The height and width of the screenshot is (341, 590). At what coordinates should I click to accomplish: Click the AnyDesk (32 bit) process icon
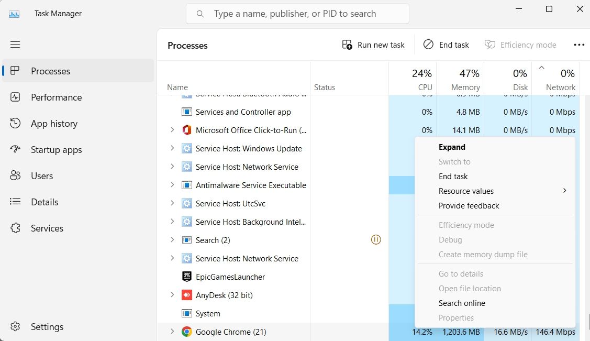point(186,295)
